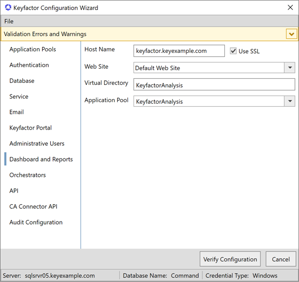Open the Application Pool dropdown arrow

290,101
